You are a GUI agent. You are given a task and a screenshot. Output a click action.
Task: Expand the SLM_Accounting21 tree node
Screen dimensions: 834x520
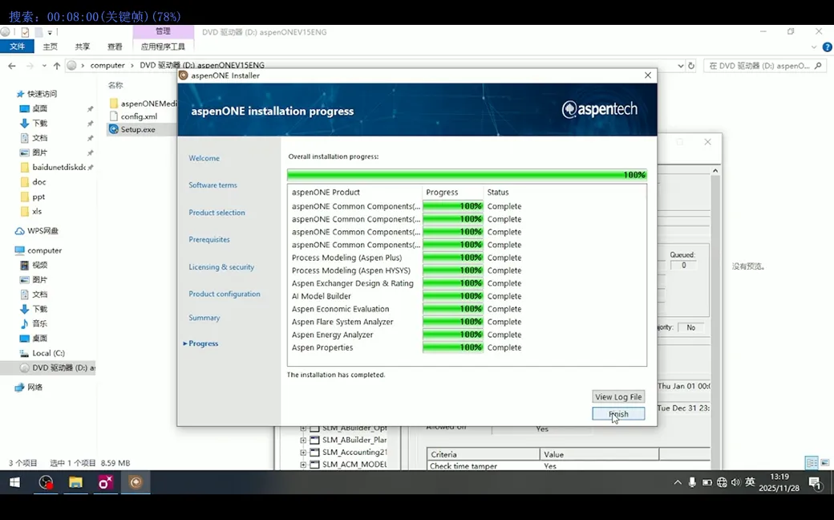[x=303, y=453]
